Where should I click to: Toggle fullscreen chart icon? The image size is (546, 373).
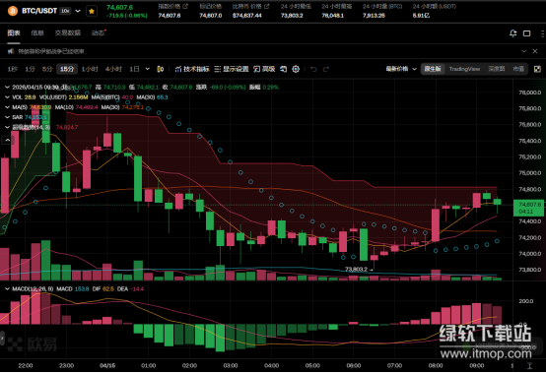coord(537,69)
